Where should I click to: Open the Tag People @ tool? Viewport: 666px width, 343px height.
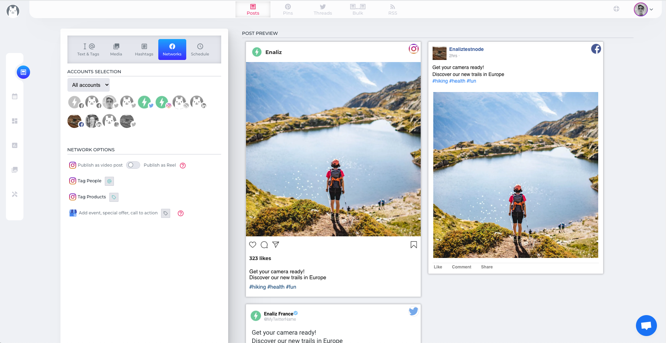click(x=109, y=181)
